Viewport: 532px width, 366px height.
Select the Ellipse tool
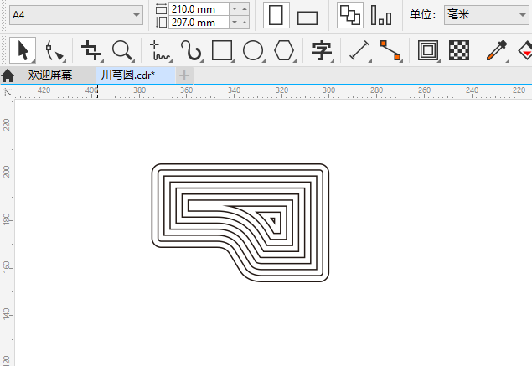(x=253, y=50)
